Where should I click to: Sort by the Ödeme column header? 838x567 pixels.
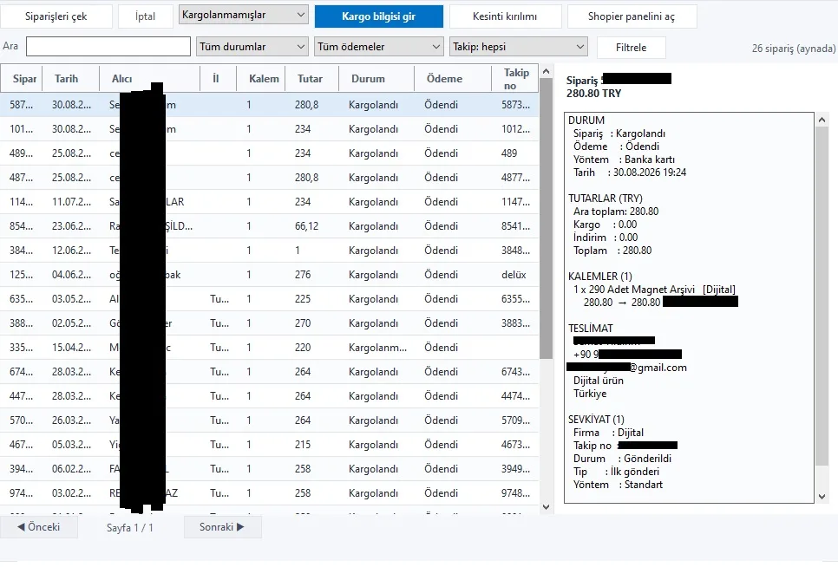click(x=453, y=79)
